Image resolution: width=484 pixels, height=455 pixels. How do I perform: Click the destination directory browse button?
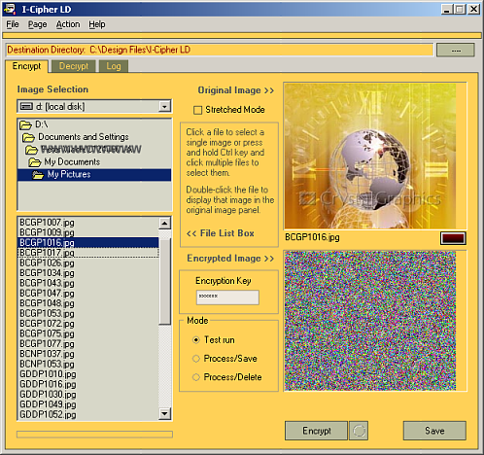tap(456, 51)
